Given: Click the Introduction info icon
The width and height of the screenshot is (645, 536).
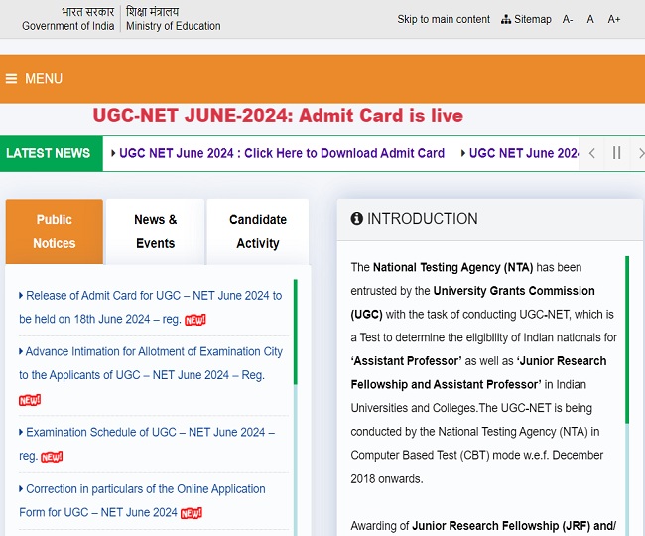Looking at the screenshot, I should (356, 218).
